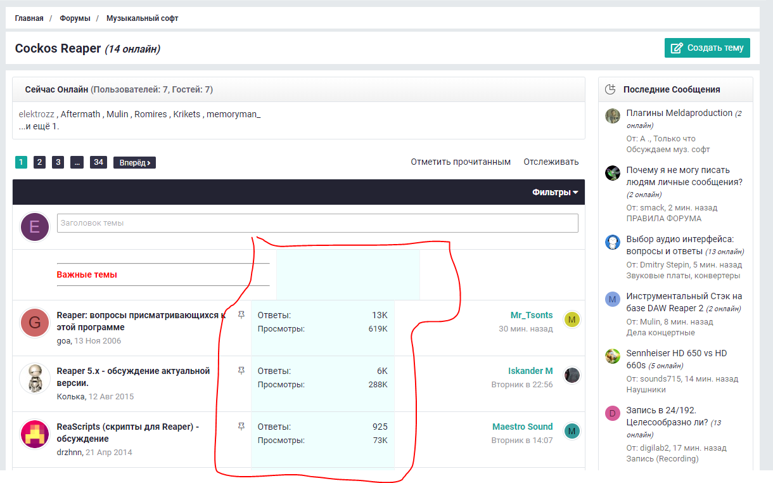Click pin icon of ReaScripts thread
Screen dimensions: 773x483
pos(241,427)
